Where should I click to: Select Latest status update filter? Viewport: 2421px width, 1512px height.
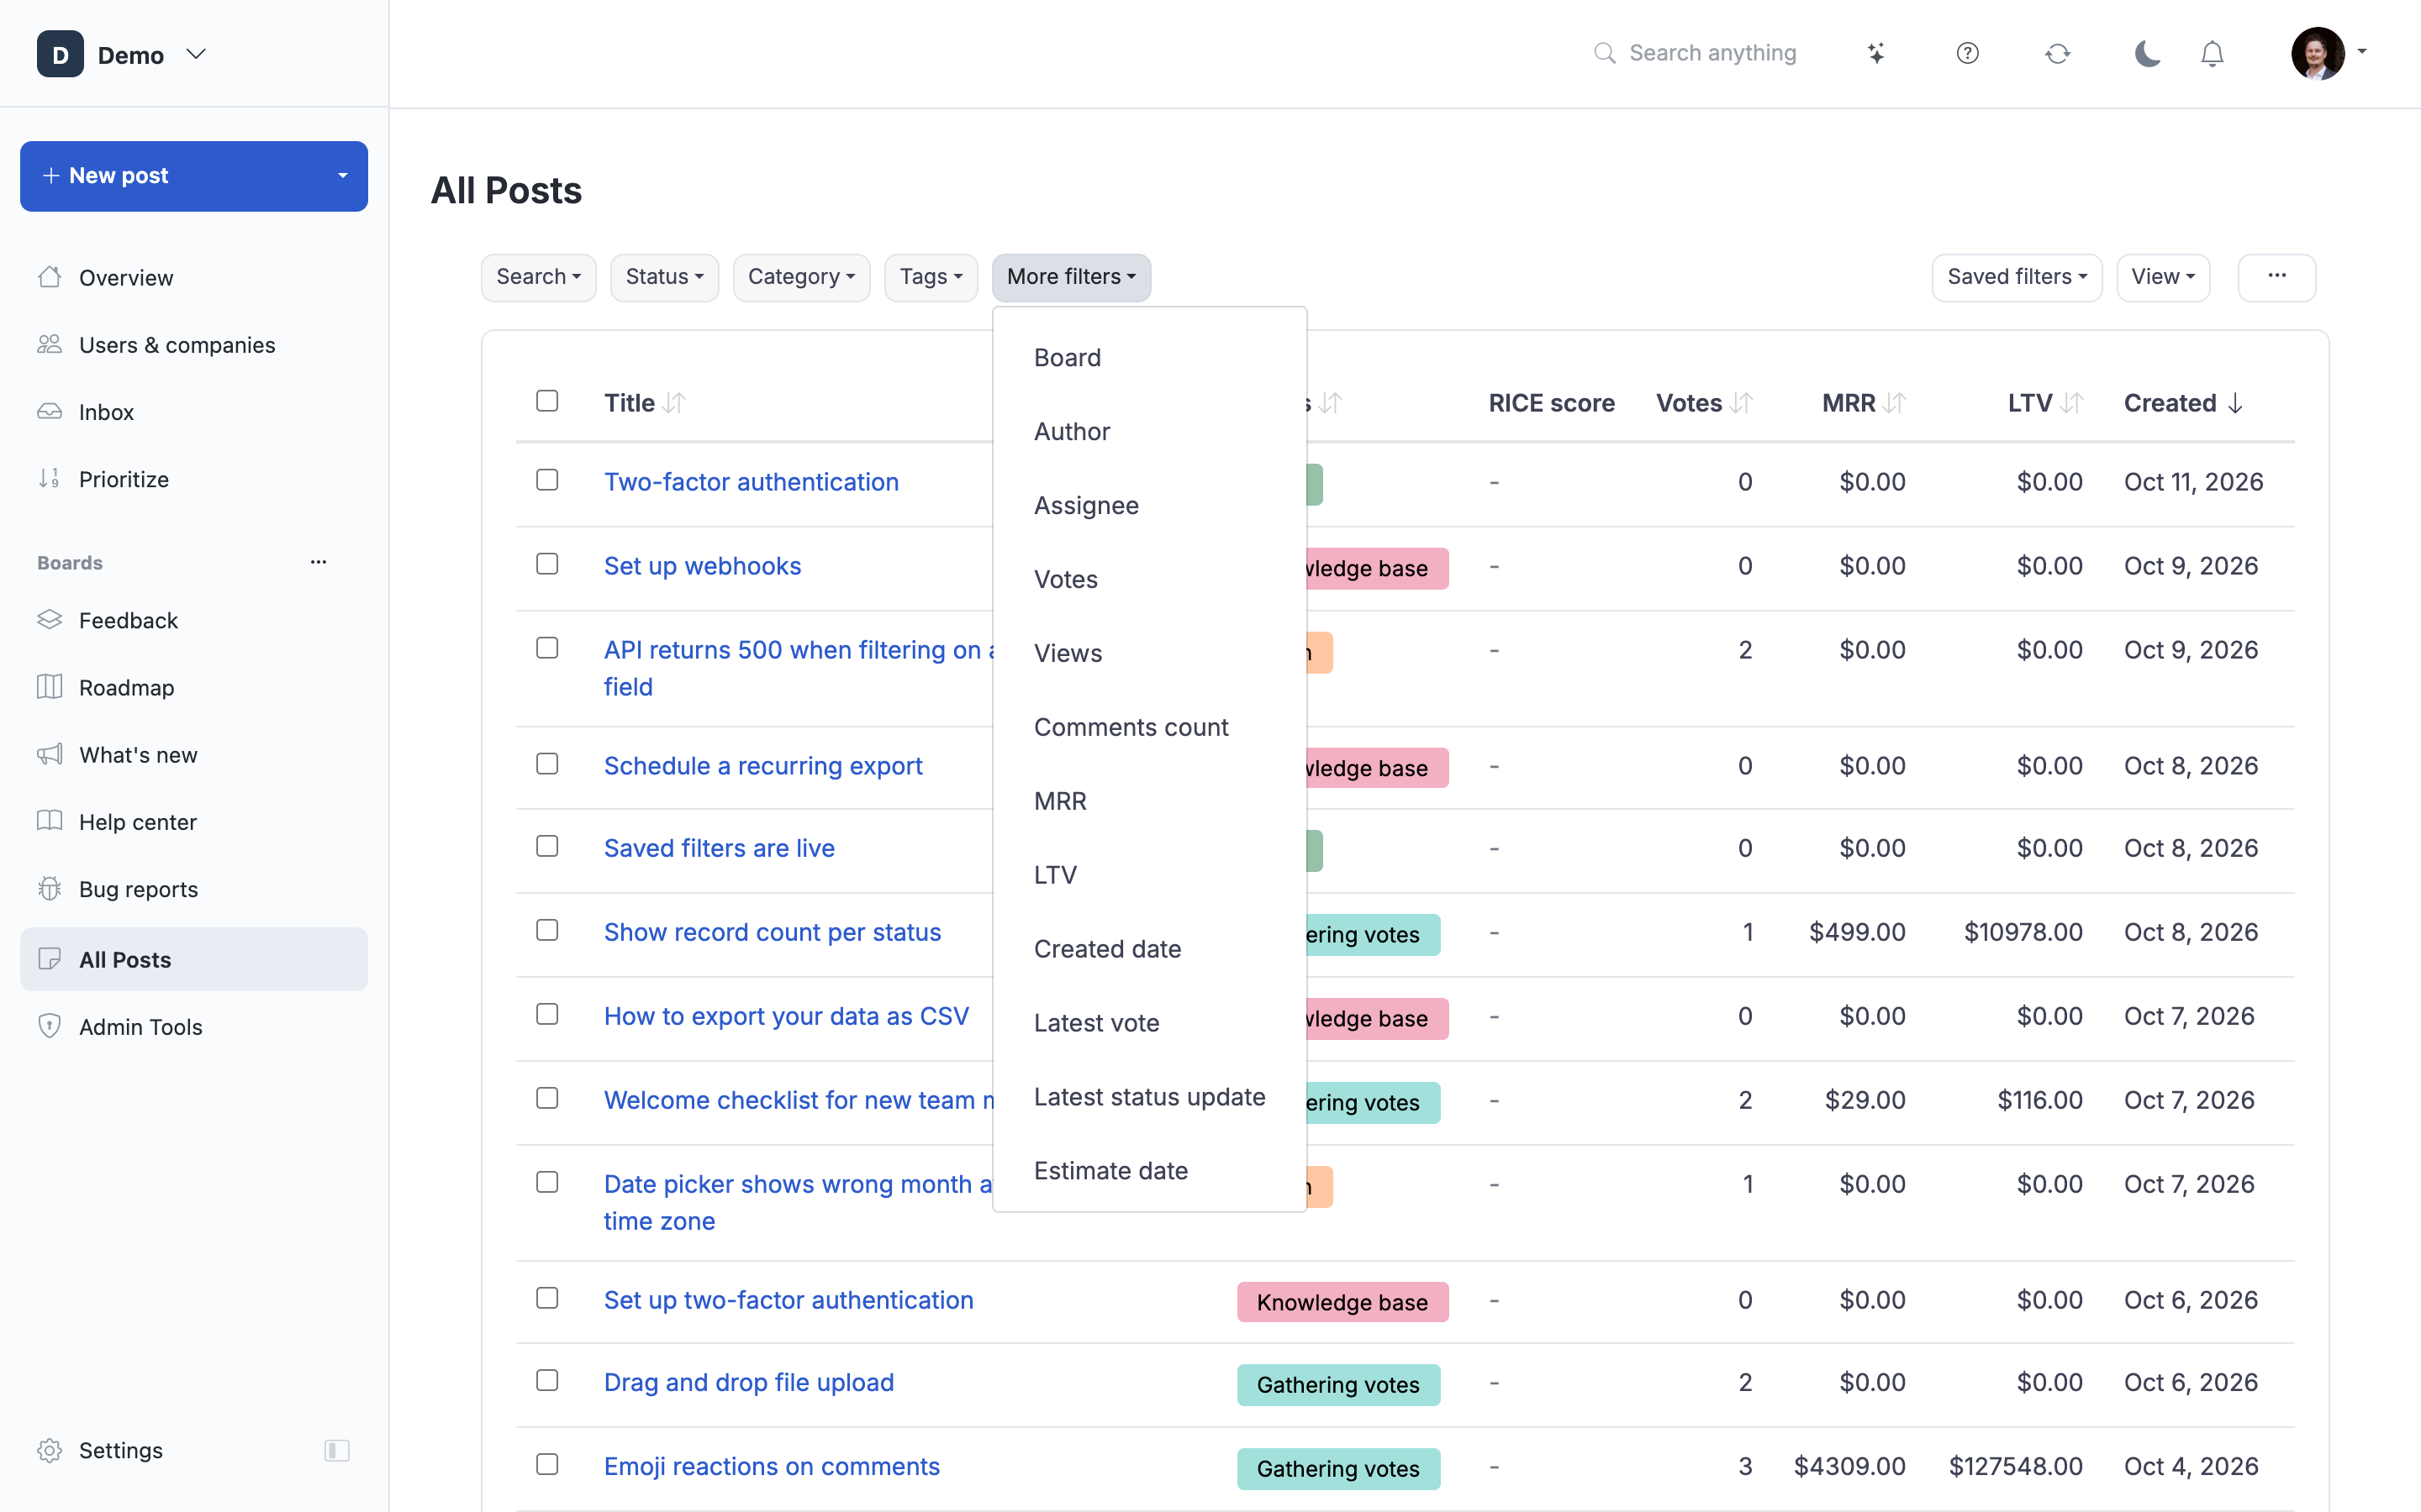1149,1097
